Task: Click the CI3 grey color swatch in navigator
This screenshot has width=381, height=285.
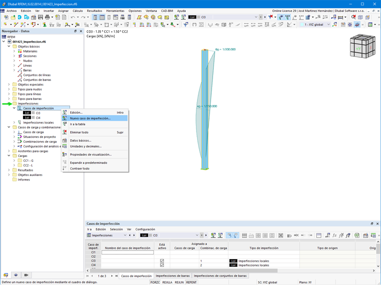Action: pyautogui.click(x=33, y=113)
